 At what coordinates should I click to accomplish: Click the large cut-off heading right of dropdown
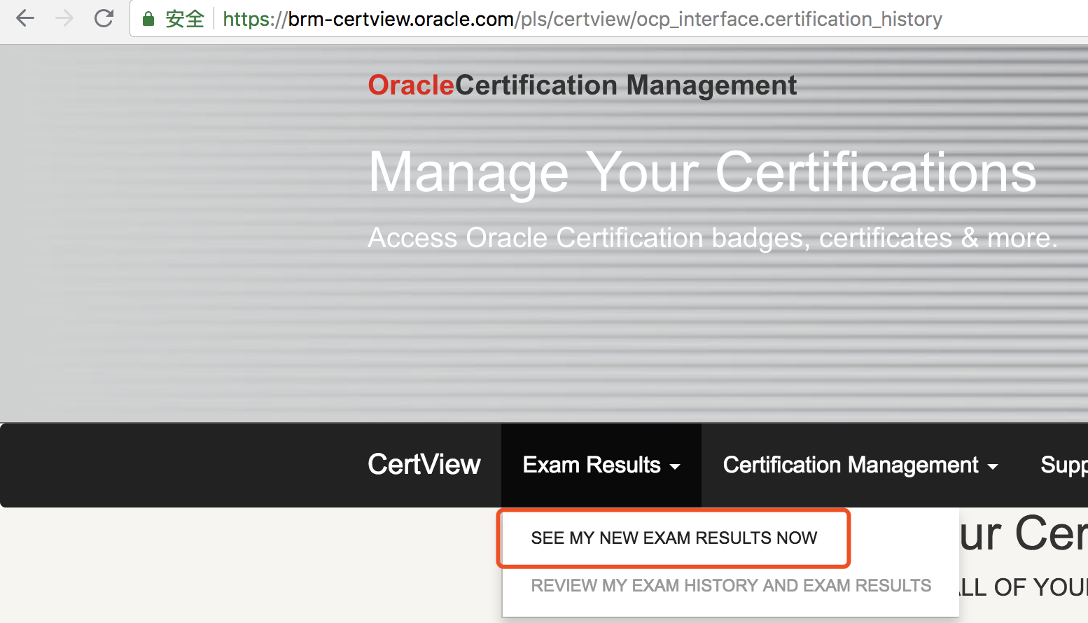(x=1023, y=533)
